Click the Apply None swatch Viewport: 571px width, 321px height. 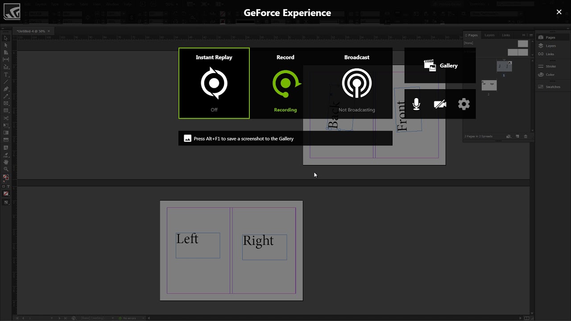6,194
